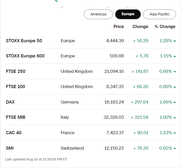This screenshot has width=181, height=168.
Task: Select the Europe tab
Action: [x=128, y=14]
